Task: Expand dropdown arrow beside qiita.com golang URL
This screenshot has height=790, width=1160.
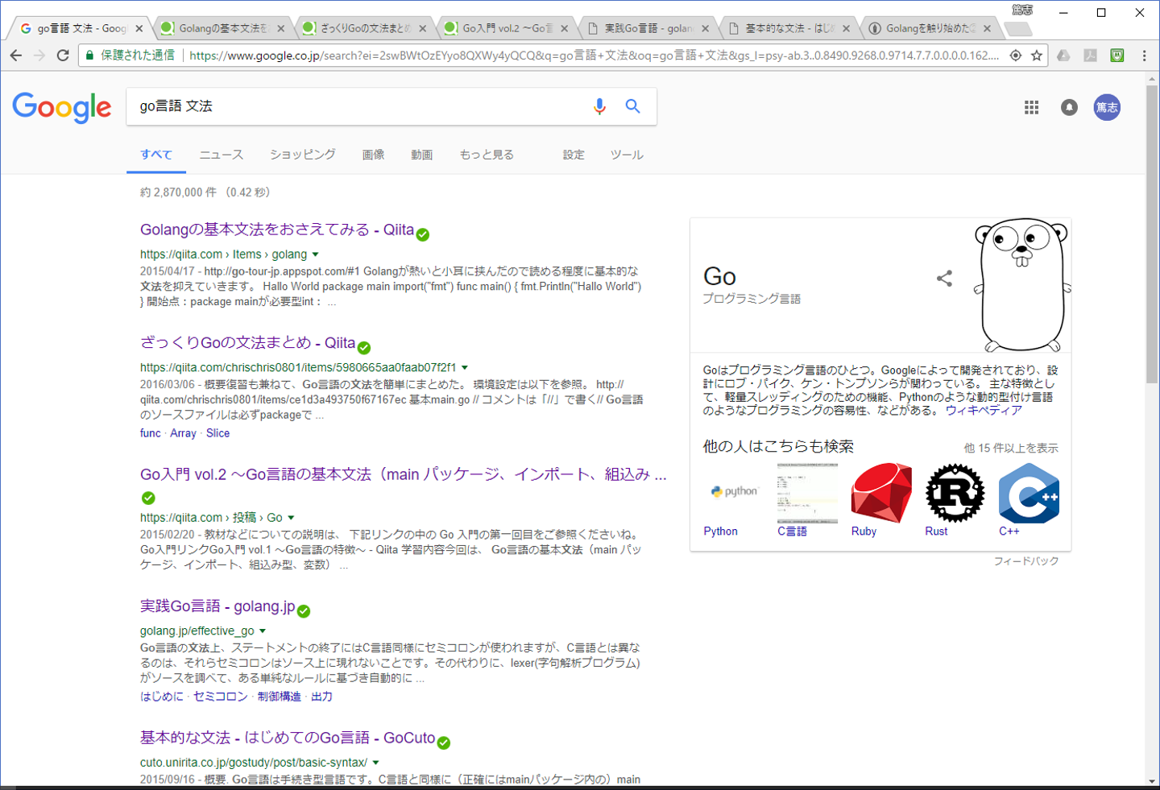Action: coord(316,254)
